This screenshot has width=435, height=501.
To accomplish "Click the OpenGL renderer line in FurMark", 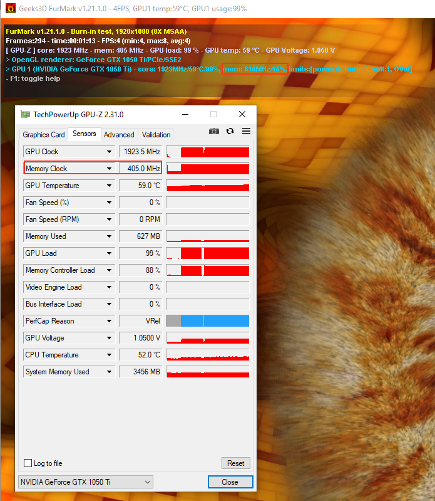I will [x=93, y=60].
